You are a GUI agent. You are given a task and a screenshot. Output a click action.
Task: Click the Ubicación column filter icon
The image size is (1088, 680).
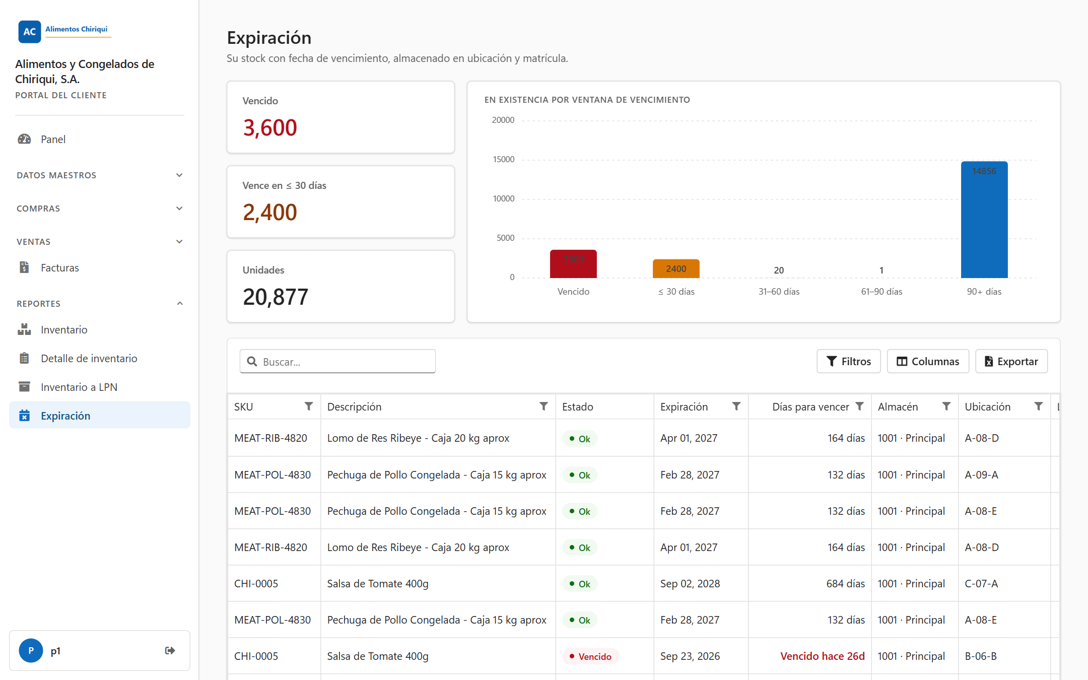[1039, 406]
